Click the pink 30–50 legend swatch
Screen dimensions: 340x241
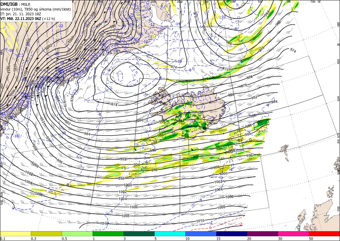point(294,234)
